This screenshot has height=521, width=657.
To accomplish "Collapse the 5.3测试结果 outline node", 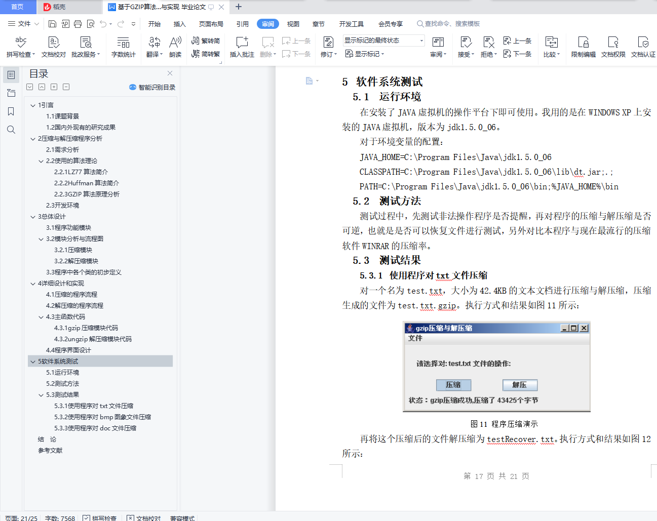I will point(41,395).
